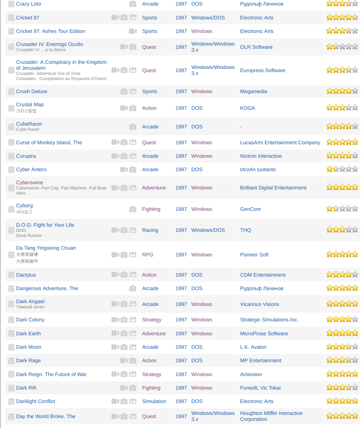Open the Darklight Conflict game page

click(36, 401)
